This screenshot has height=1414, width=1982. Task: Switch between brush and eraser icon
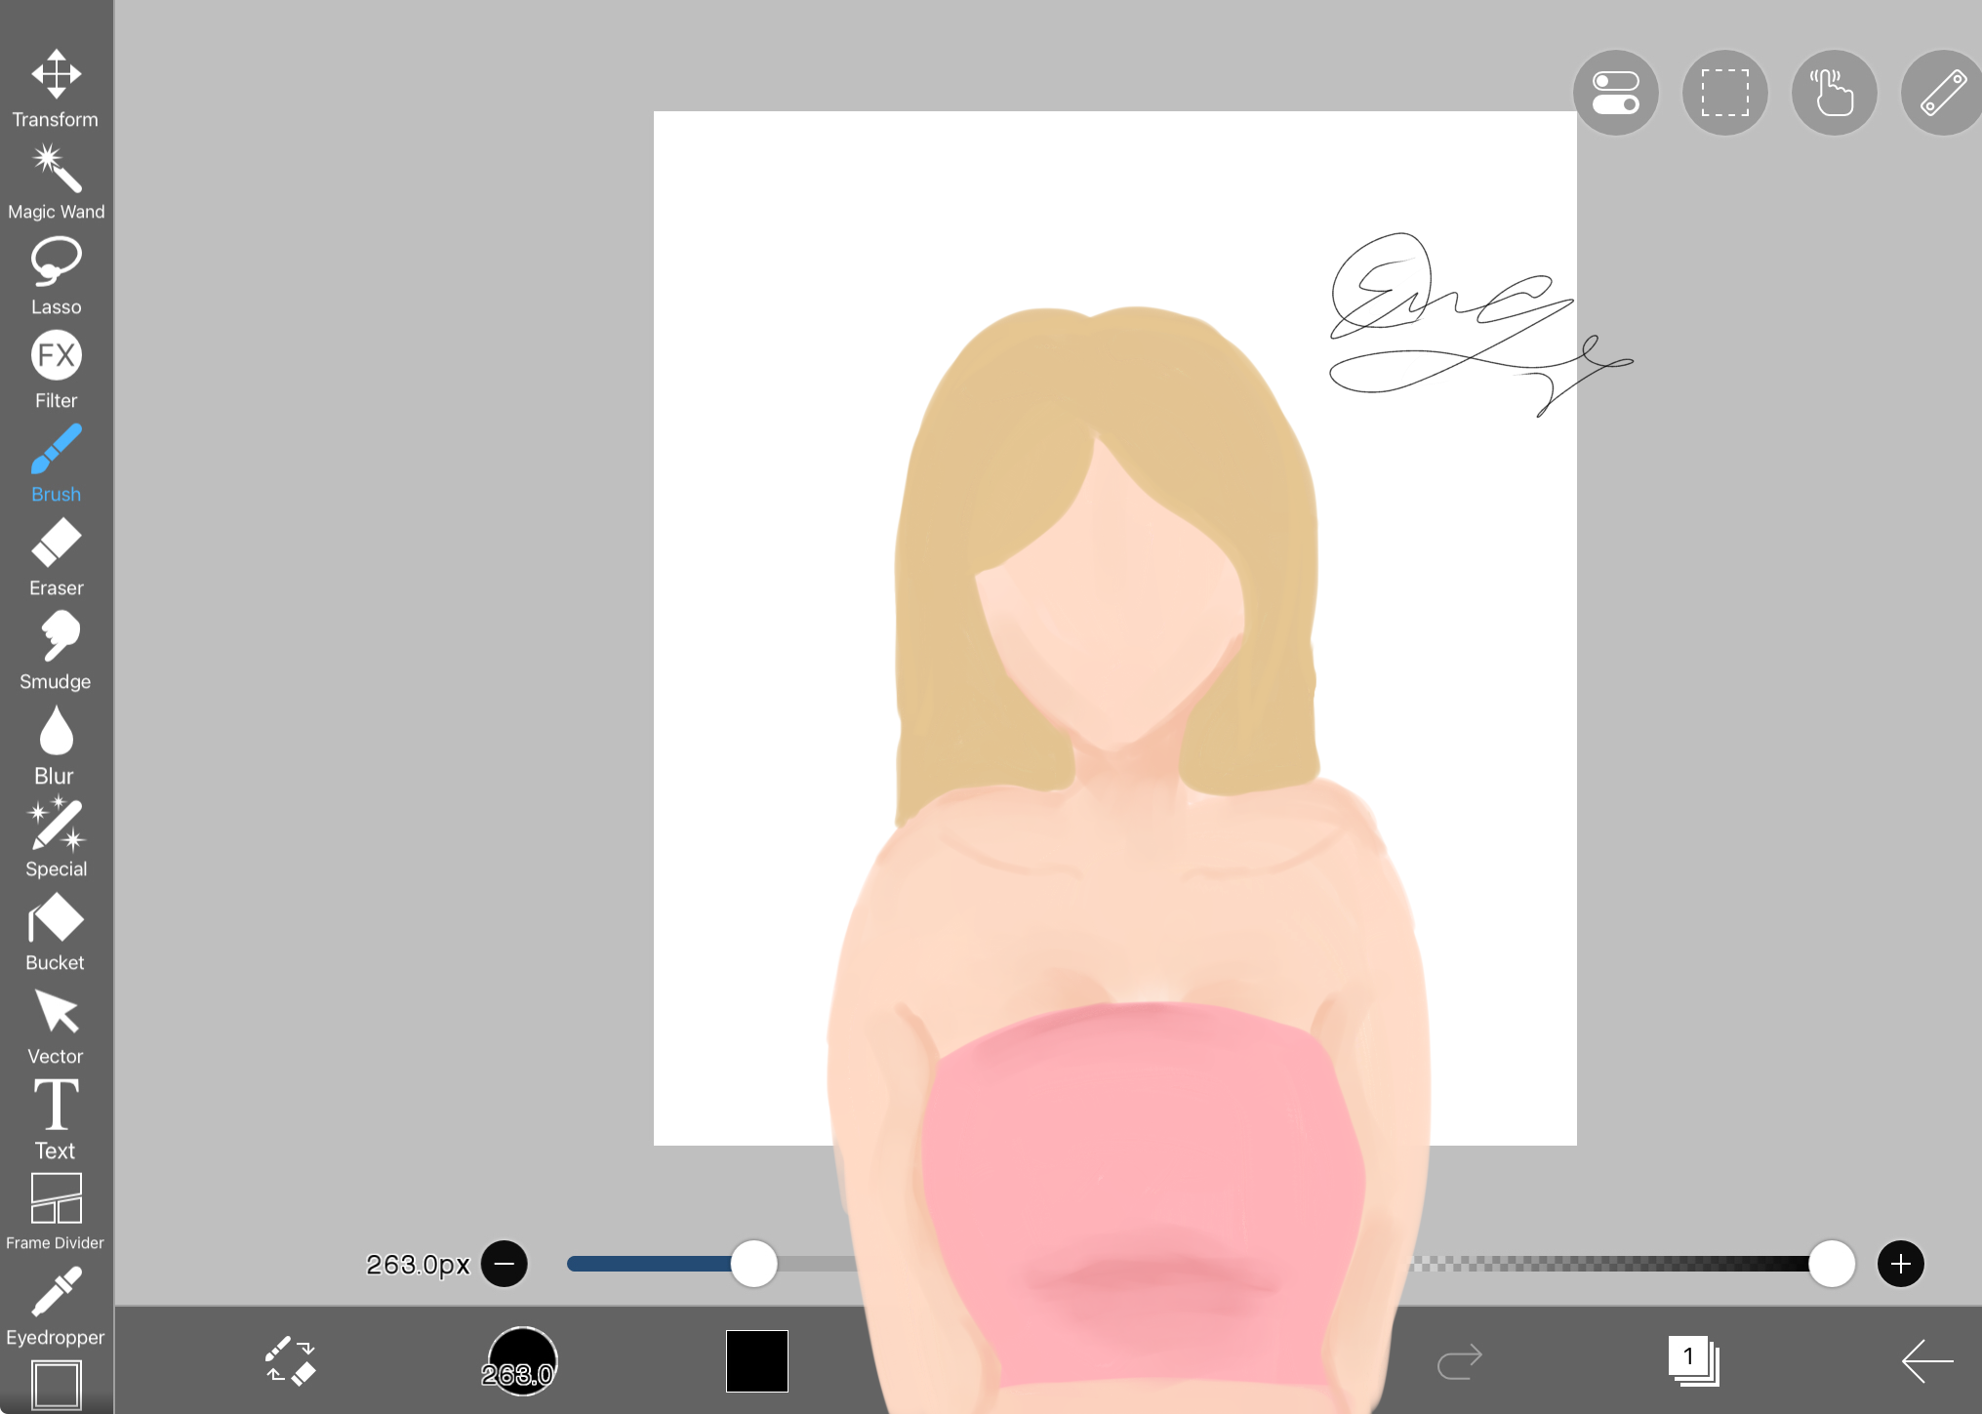pos(291,1360)
